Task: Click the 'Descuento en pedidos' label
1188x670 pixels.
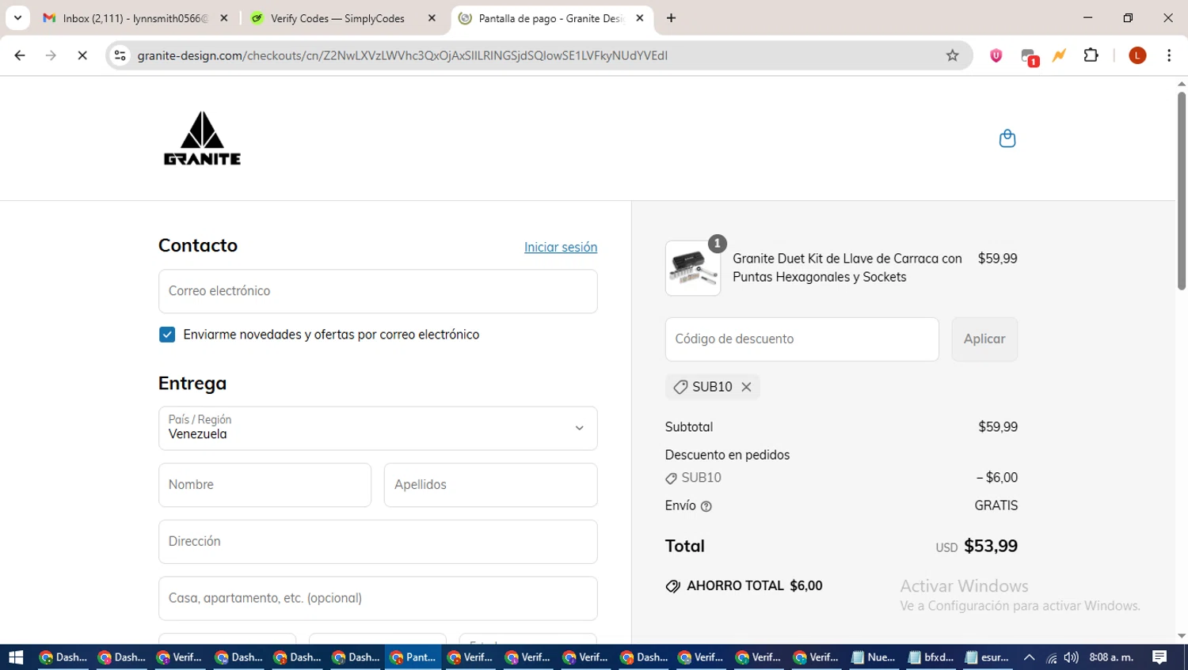Action: tap(727, 455)
